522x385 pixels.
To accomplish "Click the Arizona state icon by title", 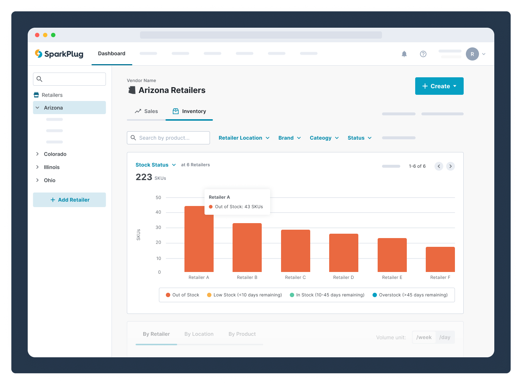I will 132,90.
